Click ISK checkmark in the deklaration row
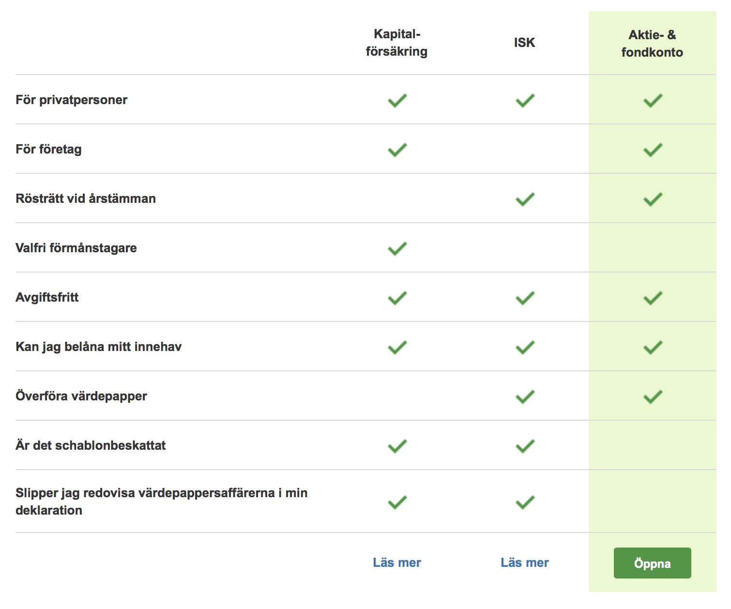 525,502
